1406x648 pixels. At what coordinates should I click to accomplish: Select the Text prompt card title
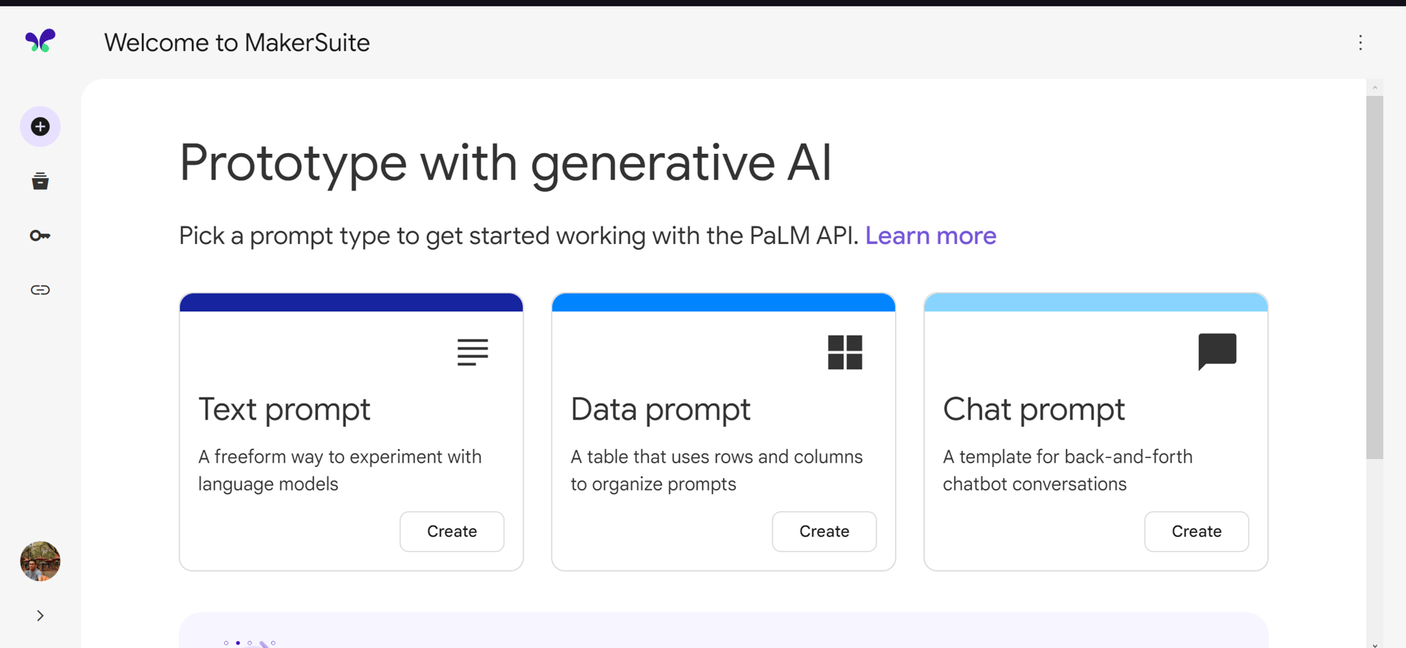click(x=284, y=409)
